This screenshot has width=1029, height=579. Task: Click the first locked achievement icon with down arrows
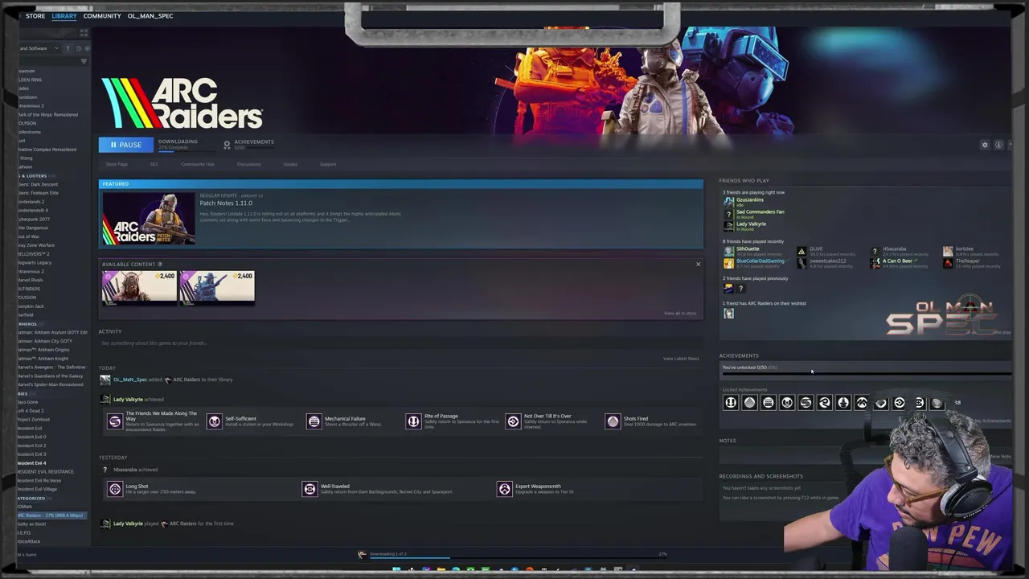(731, 403)
